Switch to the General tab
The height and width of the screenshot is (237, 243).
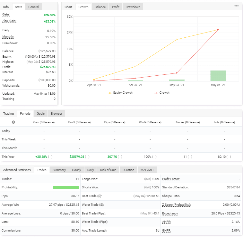click(34, 7)
